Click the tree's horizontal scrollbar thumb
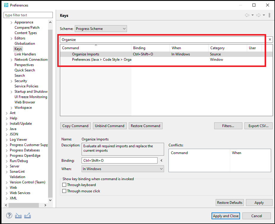Image resolution: width=275 pixels, height=224 pixels. pyautogui.click(x=24, y=205)
